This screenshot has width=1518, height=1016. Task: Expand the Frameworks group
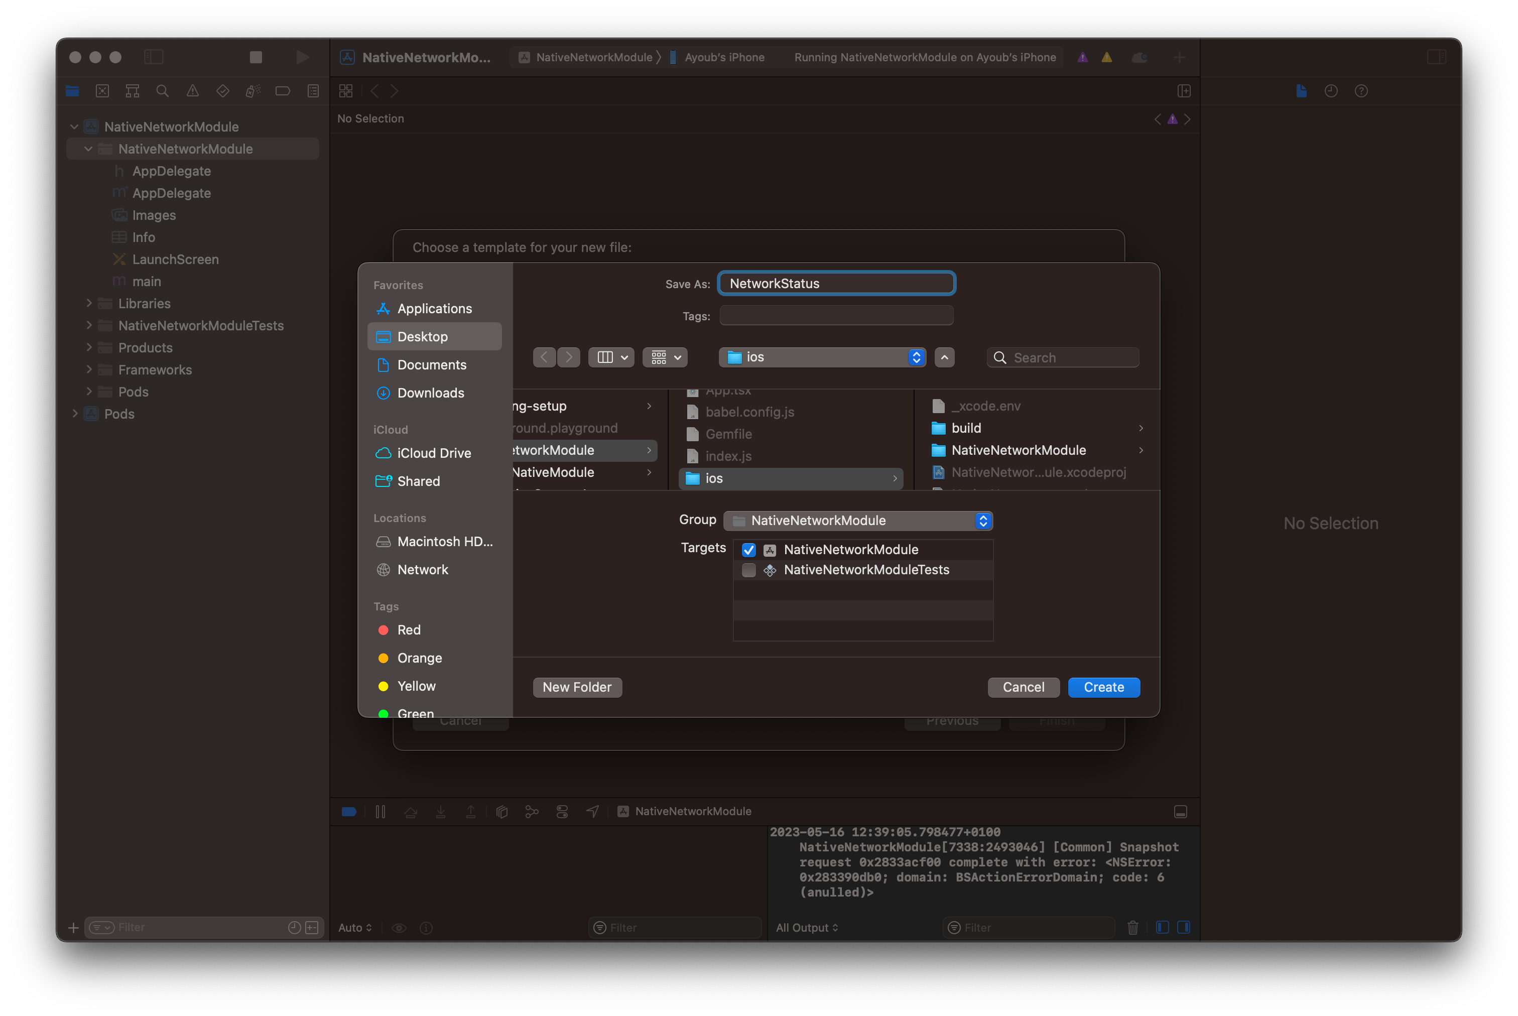coord(89,369)
